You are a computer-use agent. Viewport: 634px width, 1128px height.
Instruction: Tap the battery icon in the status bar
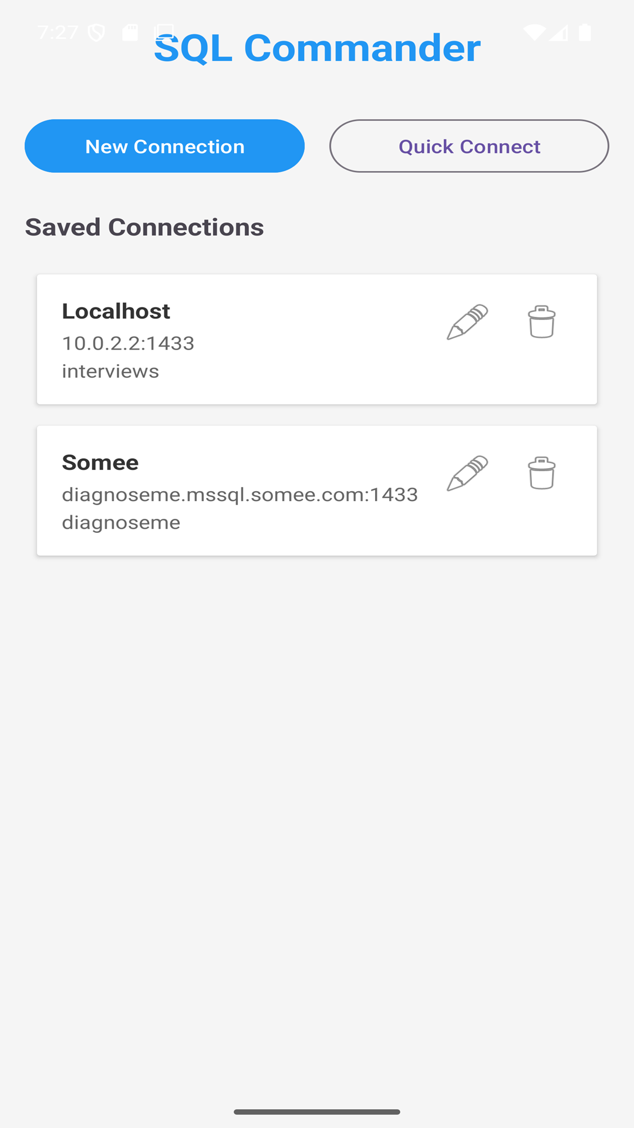point(585,32)
